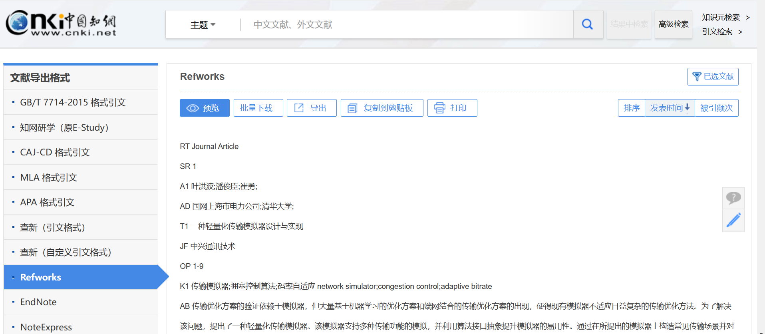Screen dimensions: 765x334
Task: Open 引文检索 link
Action: pyautogui.click(x=722, y=32)
